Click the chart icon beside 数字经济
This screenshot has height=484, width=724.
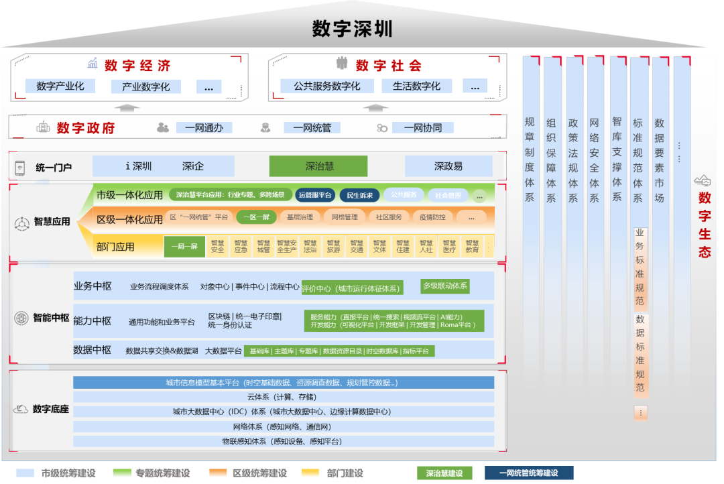point(93,64)
